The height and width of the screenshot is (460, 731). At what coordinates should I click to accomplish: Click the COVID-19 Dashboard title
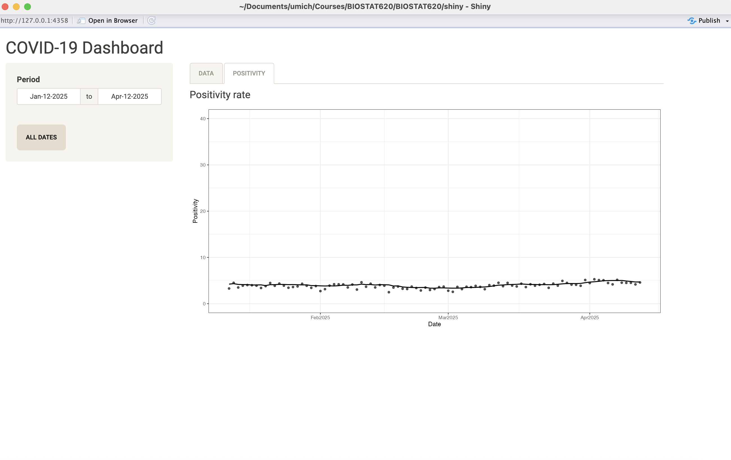coord(84,48)
